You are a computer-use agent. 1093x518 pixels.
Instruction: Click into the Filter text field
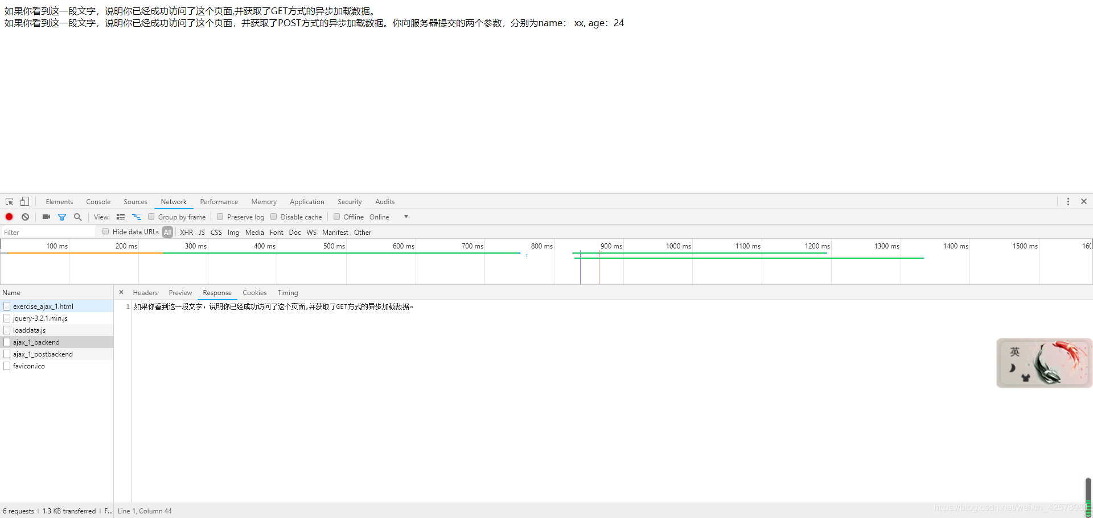pyautogui.click(x=48, y=232)
